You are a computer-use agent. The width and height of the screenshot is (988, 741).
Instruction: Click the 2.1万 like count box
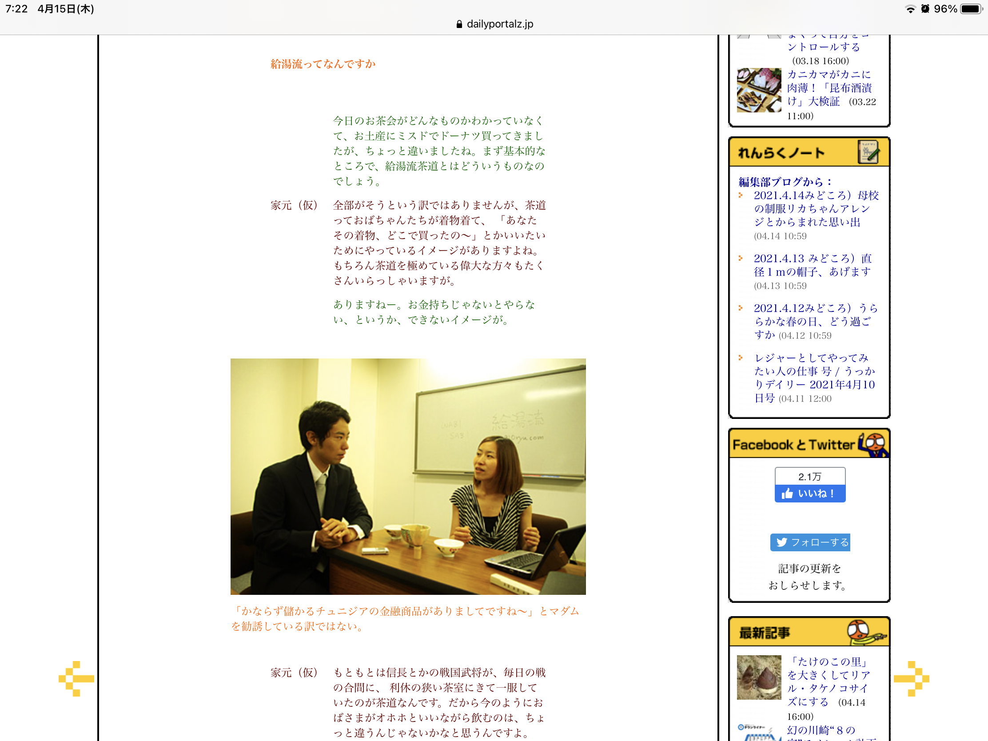[x=810, y=477]
